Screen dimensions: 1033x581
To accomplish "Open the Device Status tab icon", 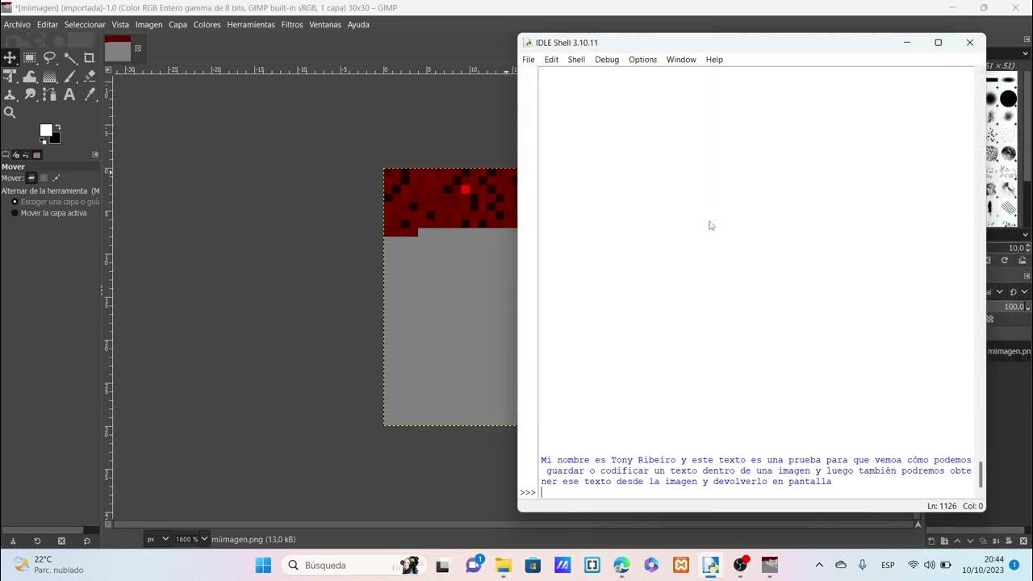I will (16, 154).
